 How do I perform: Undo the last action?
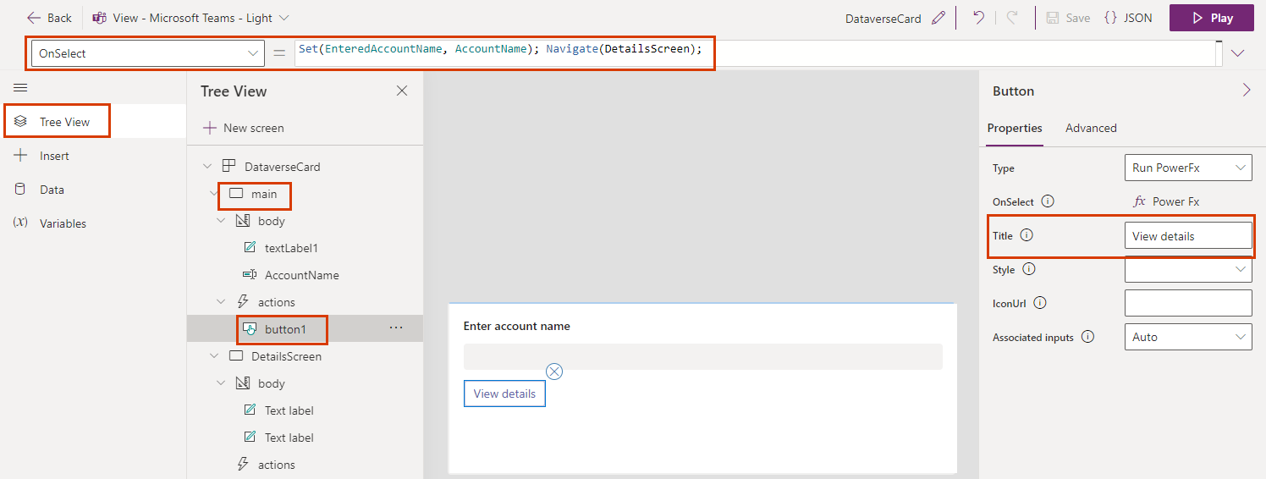pos(978,18)
